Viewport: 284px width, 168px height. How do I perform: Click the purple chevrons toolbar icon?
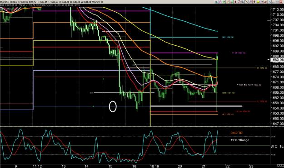point(220,2)
